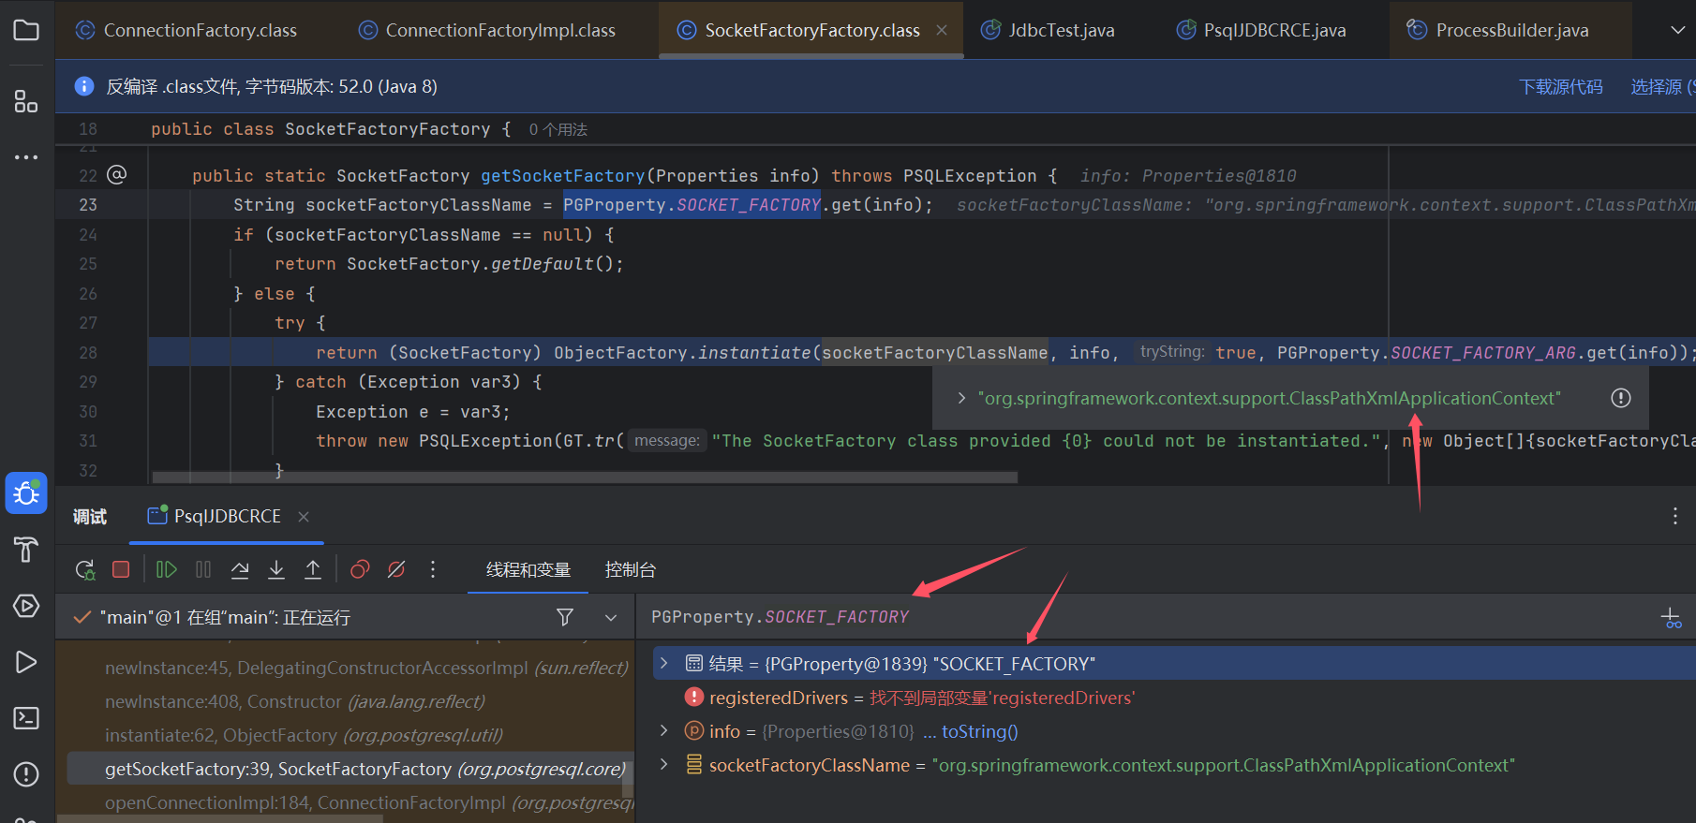Click info icon in decompiler banner

tap(84, 86)
